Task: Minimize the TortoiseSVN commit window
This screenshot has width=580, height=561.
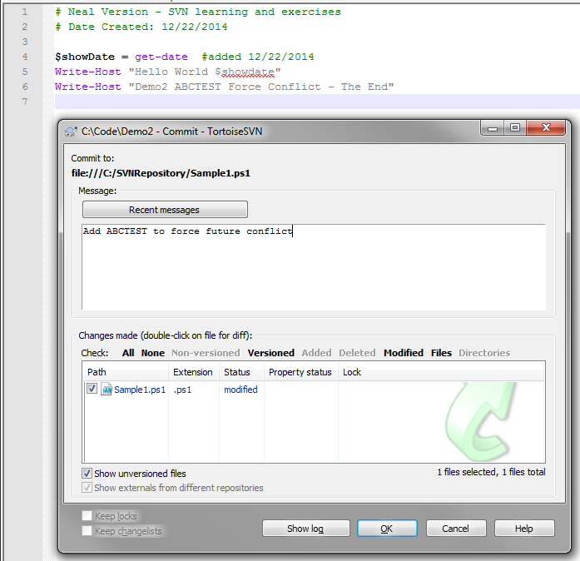Action: coord(493,128)
